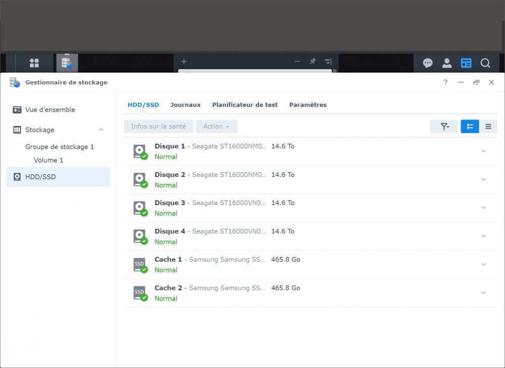This screenshot has width=505, height=368.
Task: Click the Storage Manager taskbar icon
Action: [x=67, y=63]
